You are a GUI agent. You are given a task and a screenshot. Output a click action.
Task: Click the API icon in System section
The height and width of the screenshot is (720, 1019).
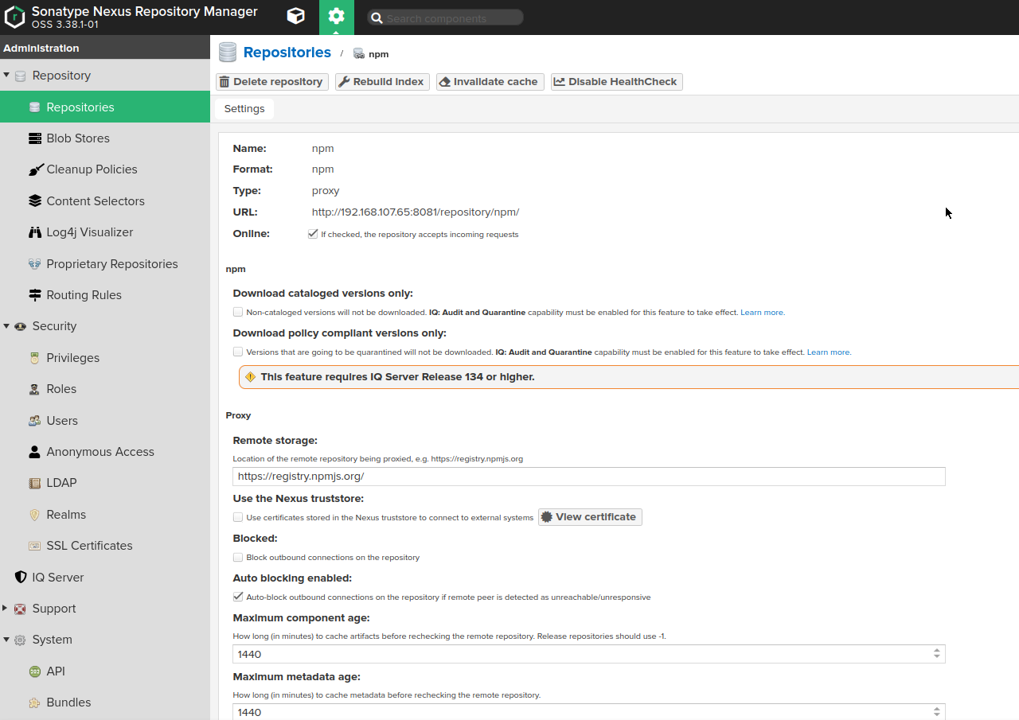click(x=34, y=671)
